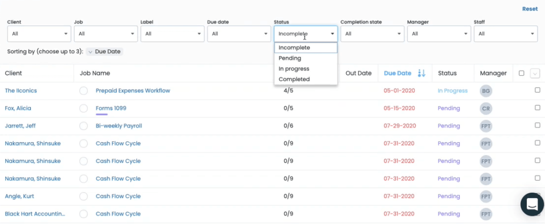Open the Job filter dropdown
This screenshot has height=224, width=545.
coord(106,33)
